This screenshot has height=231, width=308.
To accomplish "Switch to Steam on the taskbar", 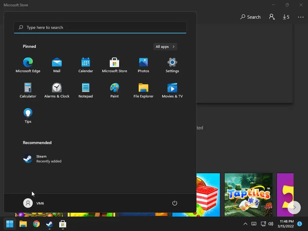I will [49, 224].
